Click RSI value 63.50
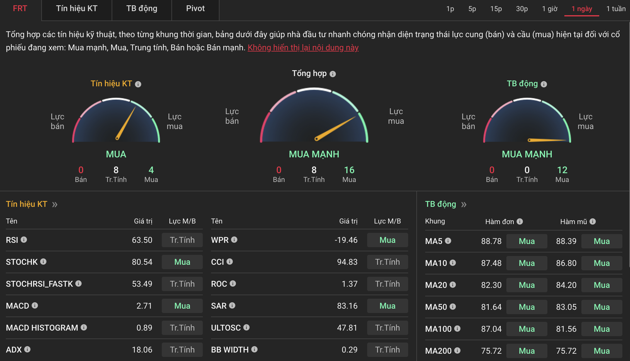The height and width of the screenshot is (361, 630). coord(142,240)
